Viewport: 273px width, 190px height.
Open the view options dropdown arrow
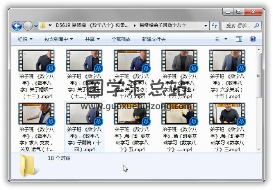click(x=226, y=39)
